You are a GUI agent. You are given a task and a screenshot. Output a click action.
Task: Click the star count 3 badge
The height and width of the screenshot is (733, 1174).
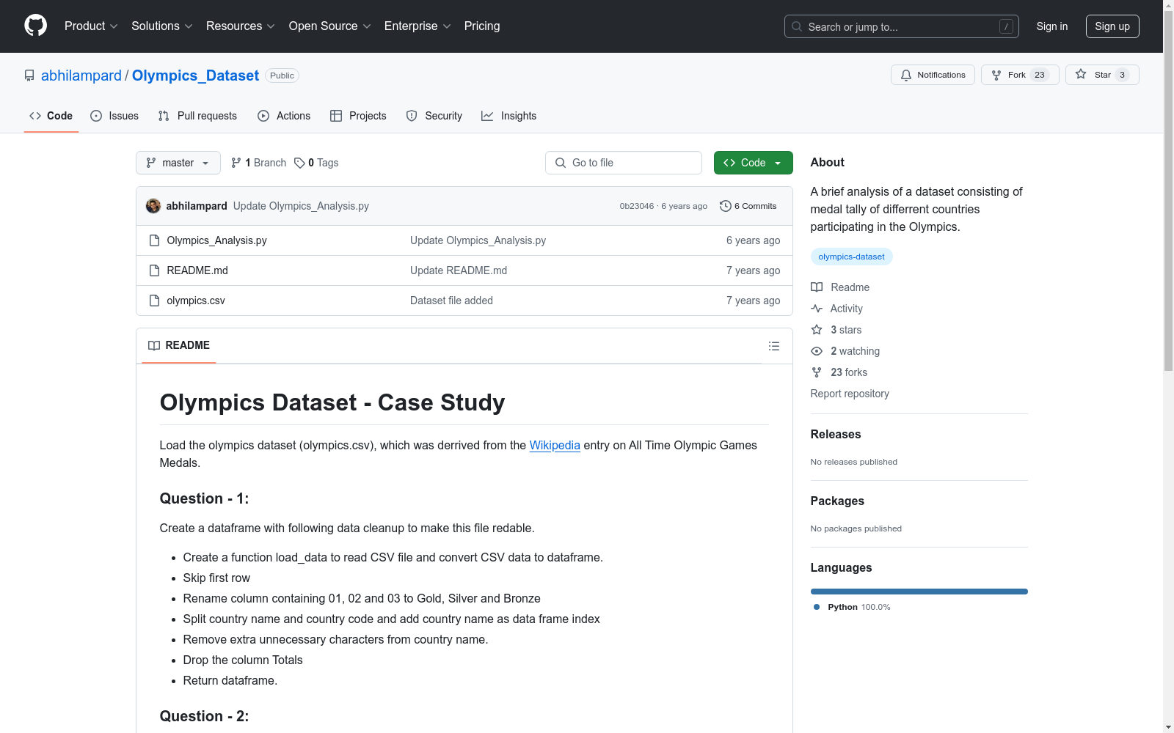pyautogui.click(x=1122, y=75)
